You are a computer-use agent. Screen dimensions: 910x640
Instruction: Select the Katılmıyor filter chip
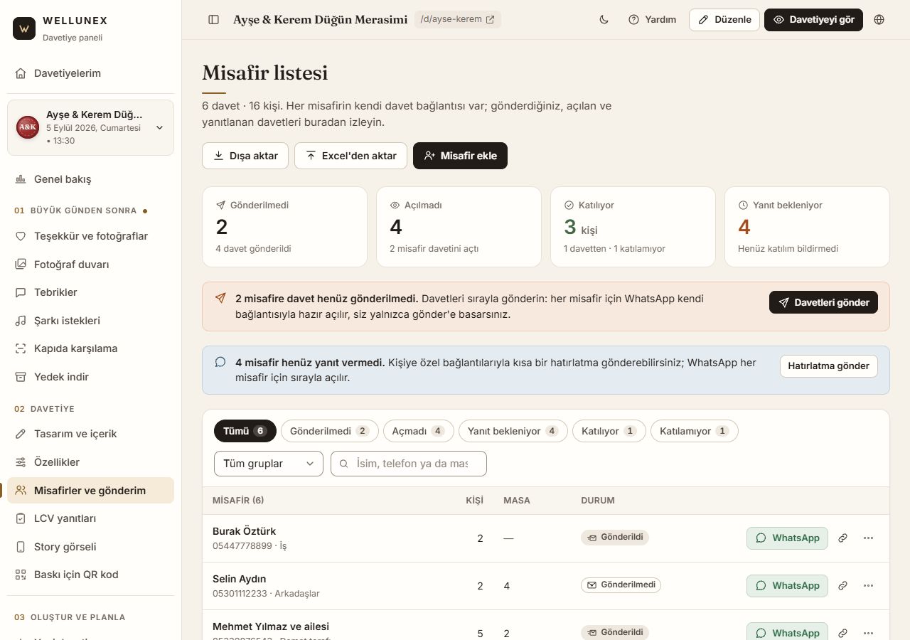(x=695, y=431)
